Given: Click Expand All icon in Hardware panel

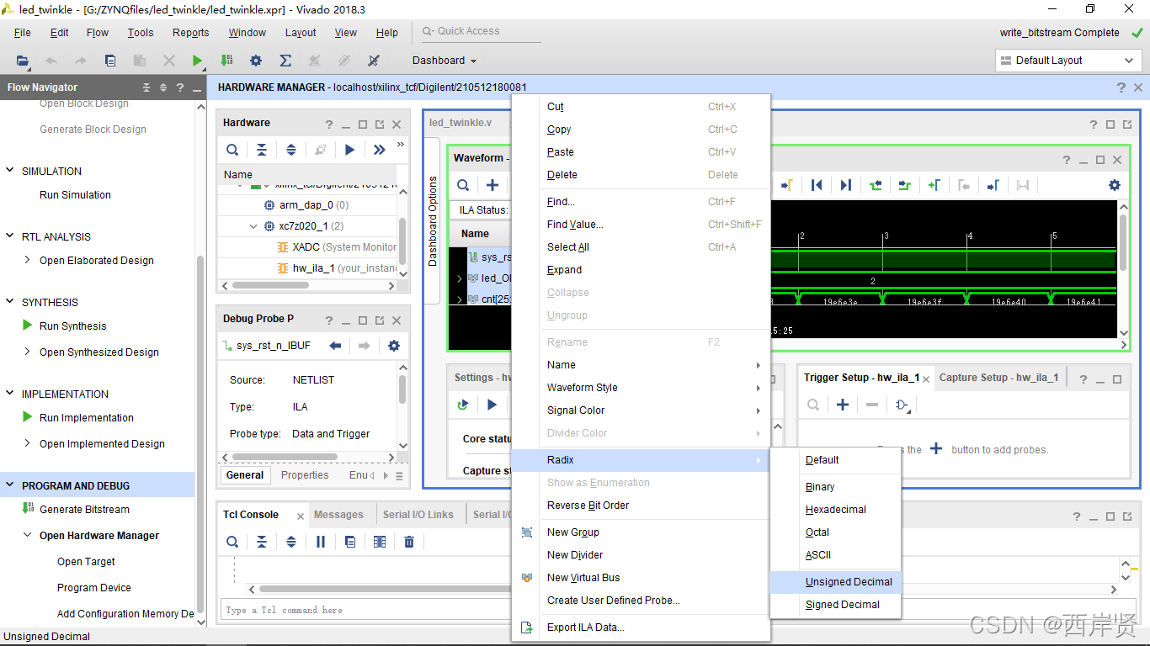Looking at the screenshot, I should (291, 150).
